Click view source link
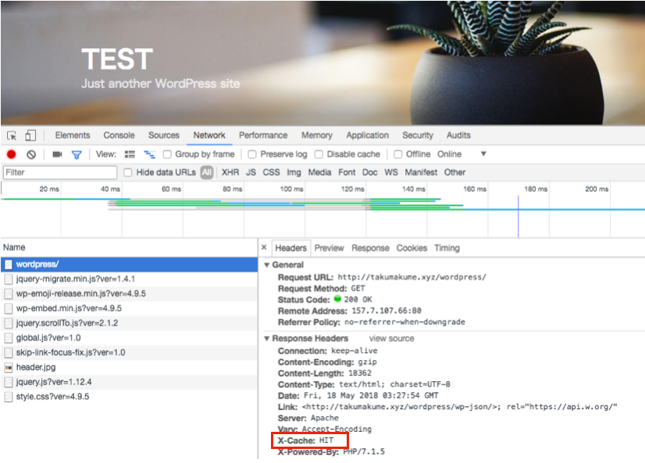Image resolution: width=645 pixels, height=463 pixels. click(391, 339)
